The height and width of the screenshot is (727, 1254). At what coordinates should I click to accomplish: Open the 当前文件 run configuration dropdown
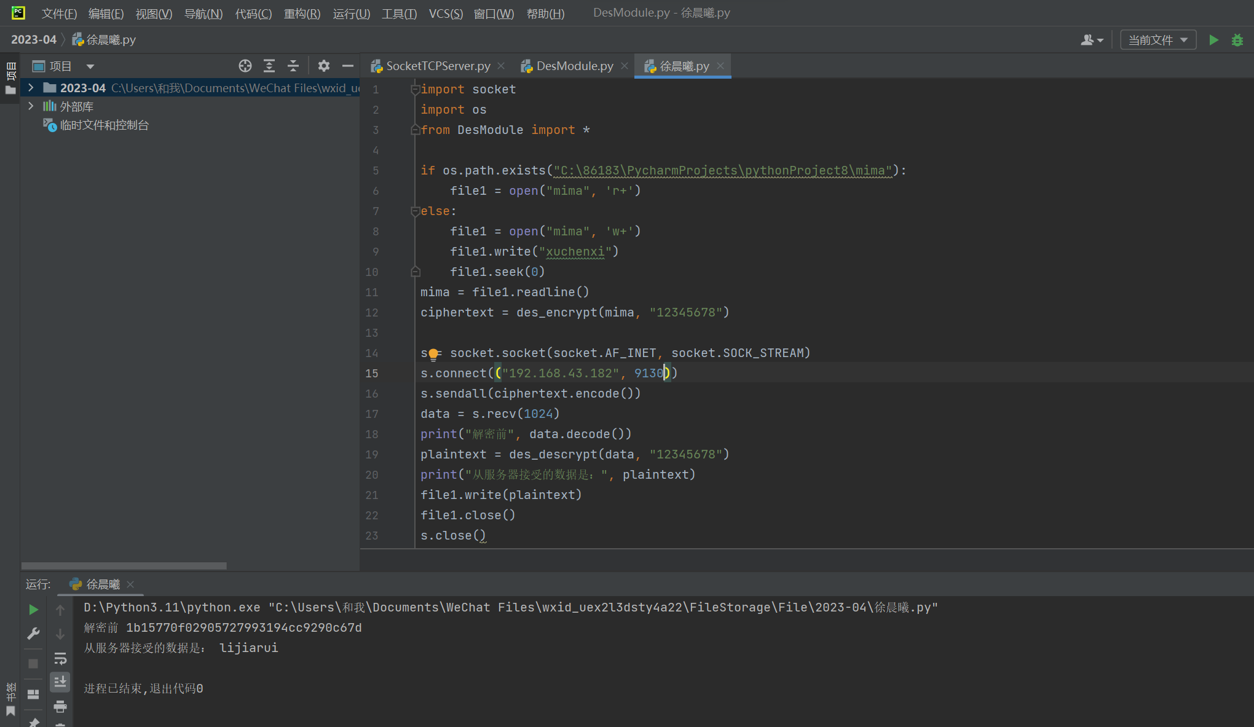1158,40
